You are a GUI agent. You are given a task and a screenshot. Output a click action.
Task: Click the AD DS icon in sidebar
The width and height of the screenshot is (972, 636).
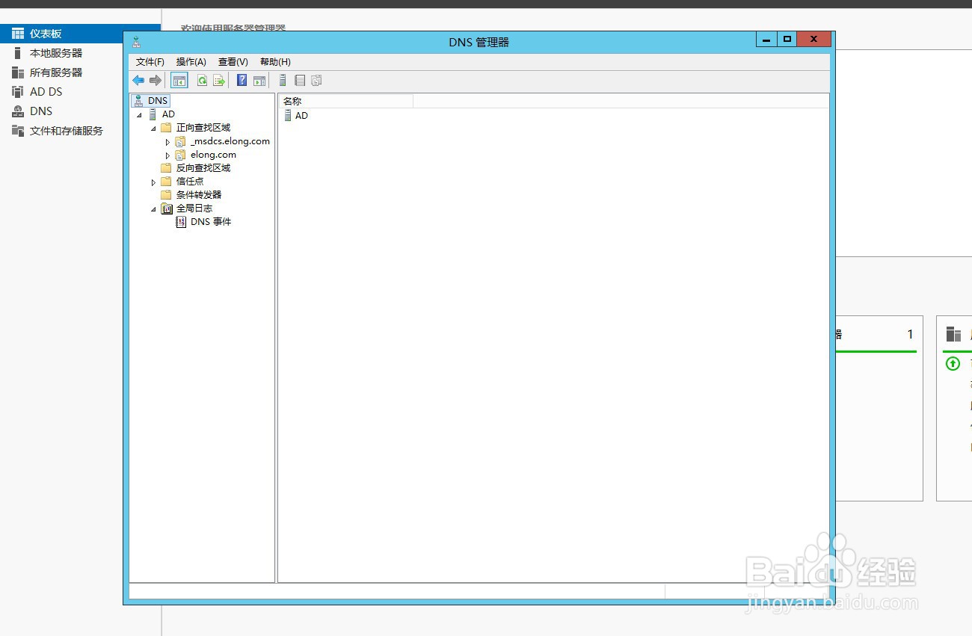(x=18, y=92)
